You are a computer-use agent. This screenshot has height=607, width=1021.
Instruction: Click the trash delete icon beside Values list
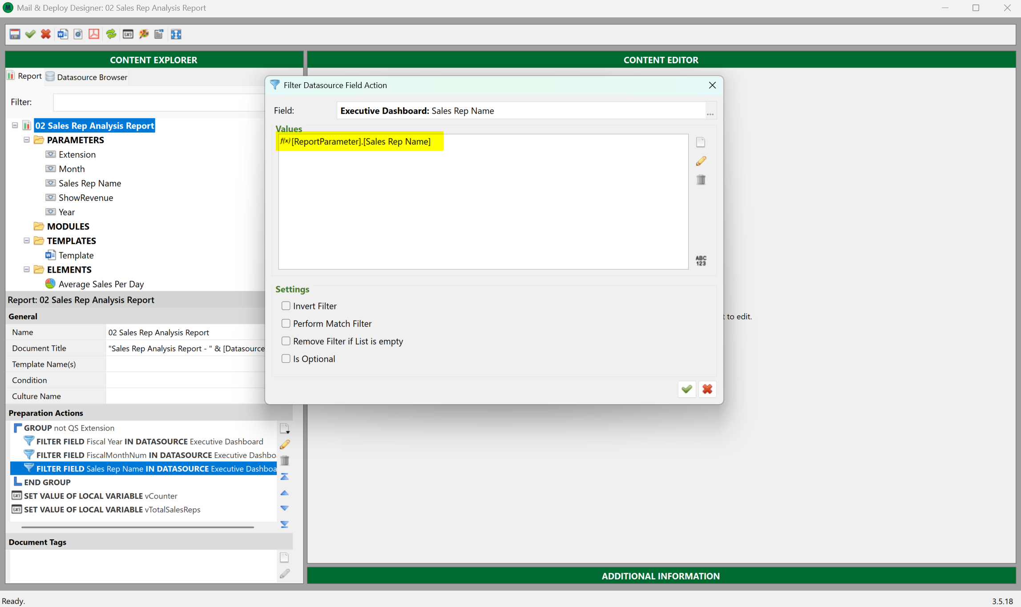point(701,180)
